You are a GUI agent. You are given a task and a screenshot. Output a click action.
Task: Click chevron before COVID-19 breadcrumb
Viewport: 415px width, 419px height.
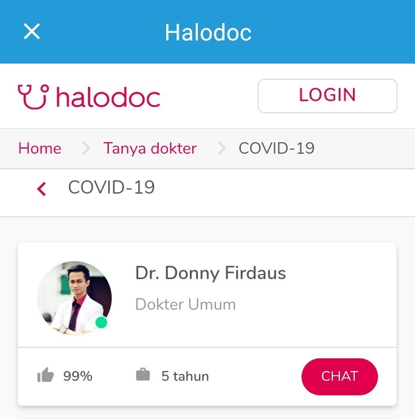(222, 149)
